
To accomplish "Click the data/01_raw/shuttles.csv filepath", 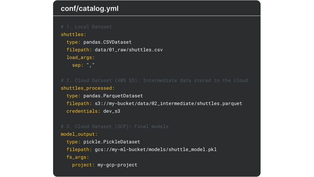I will 129,50.
